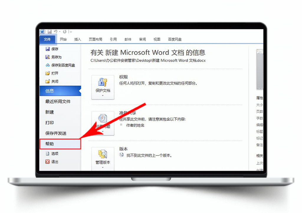
Task: Click the 检查问题 checklist icon
Action: click(102, 118)
